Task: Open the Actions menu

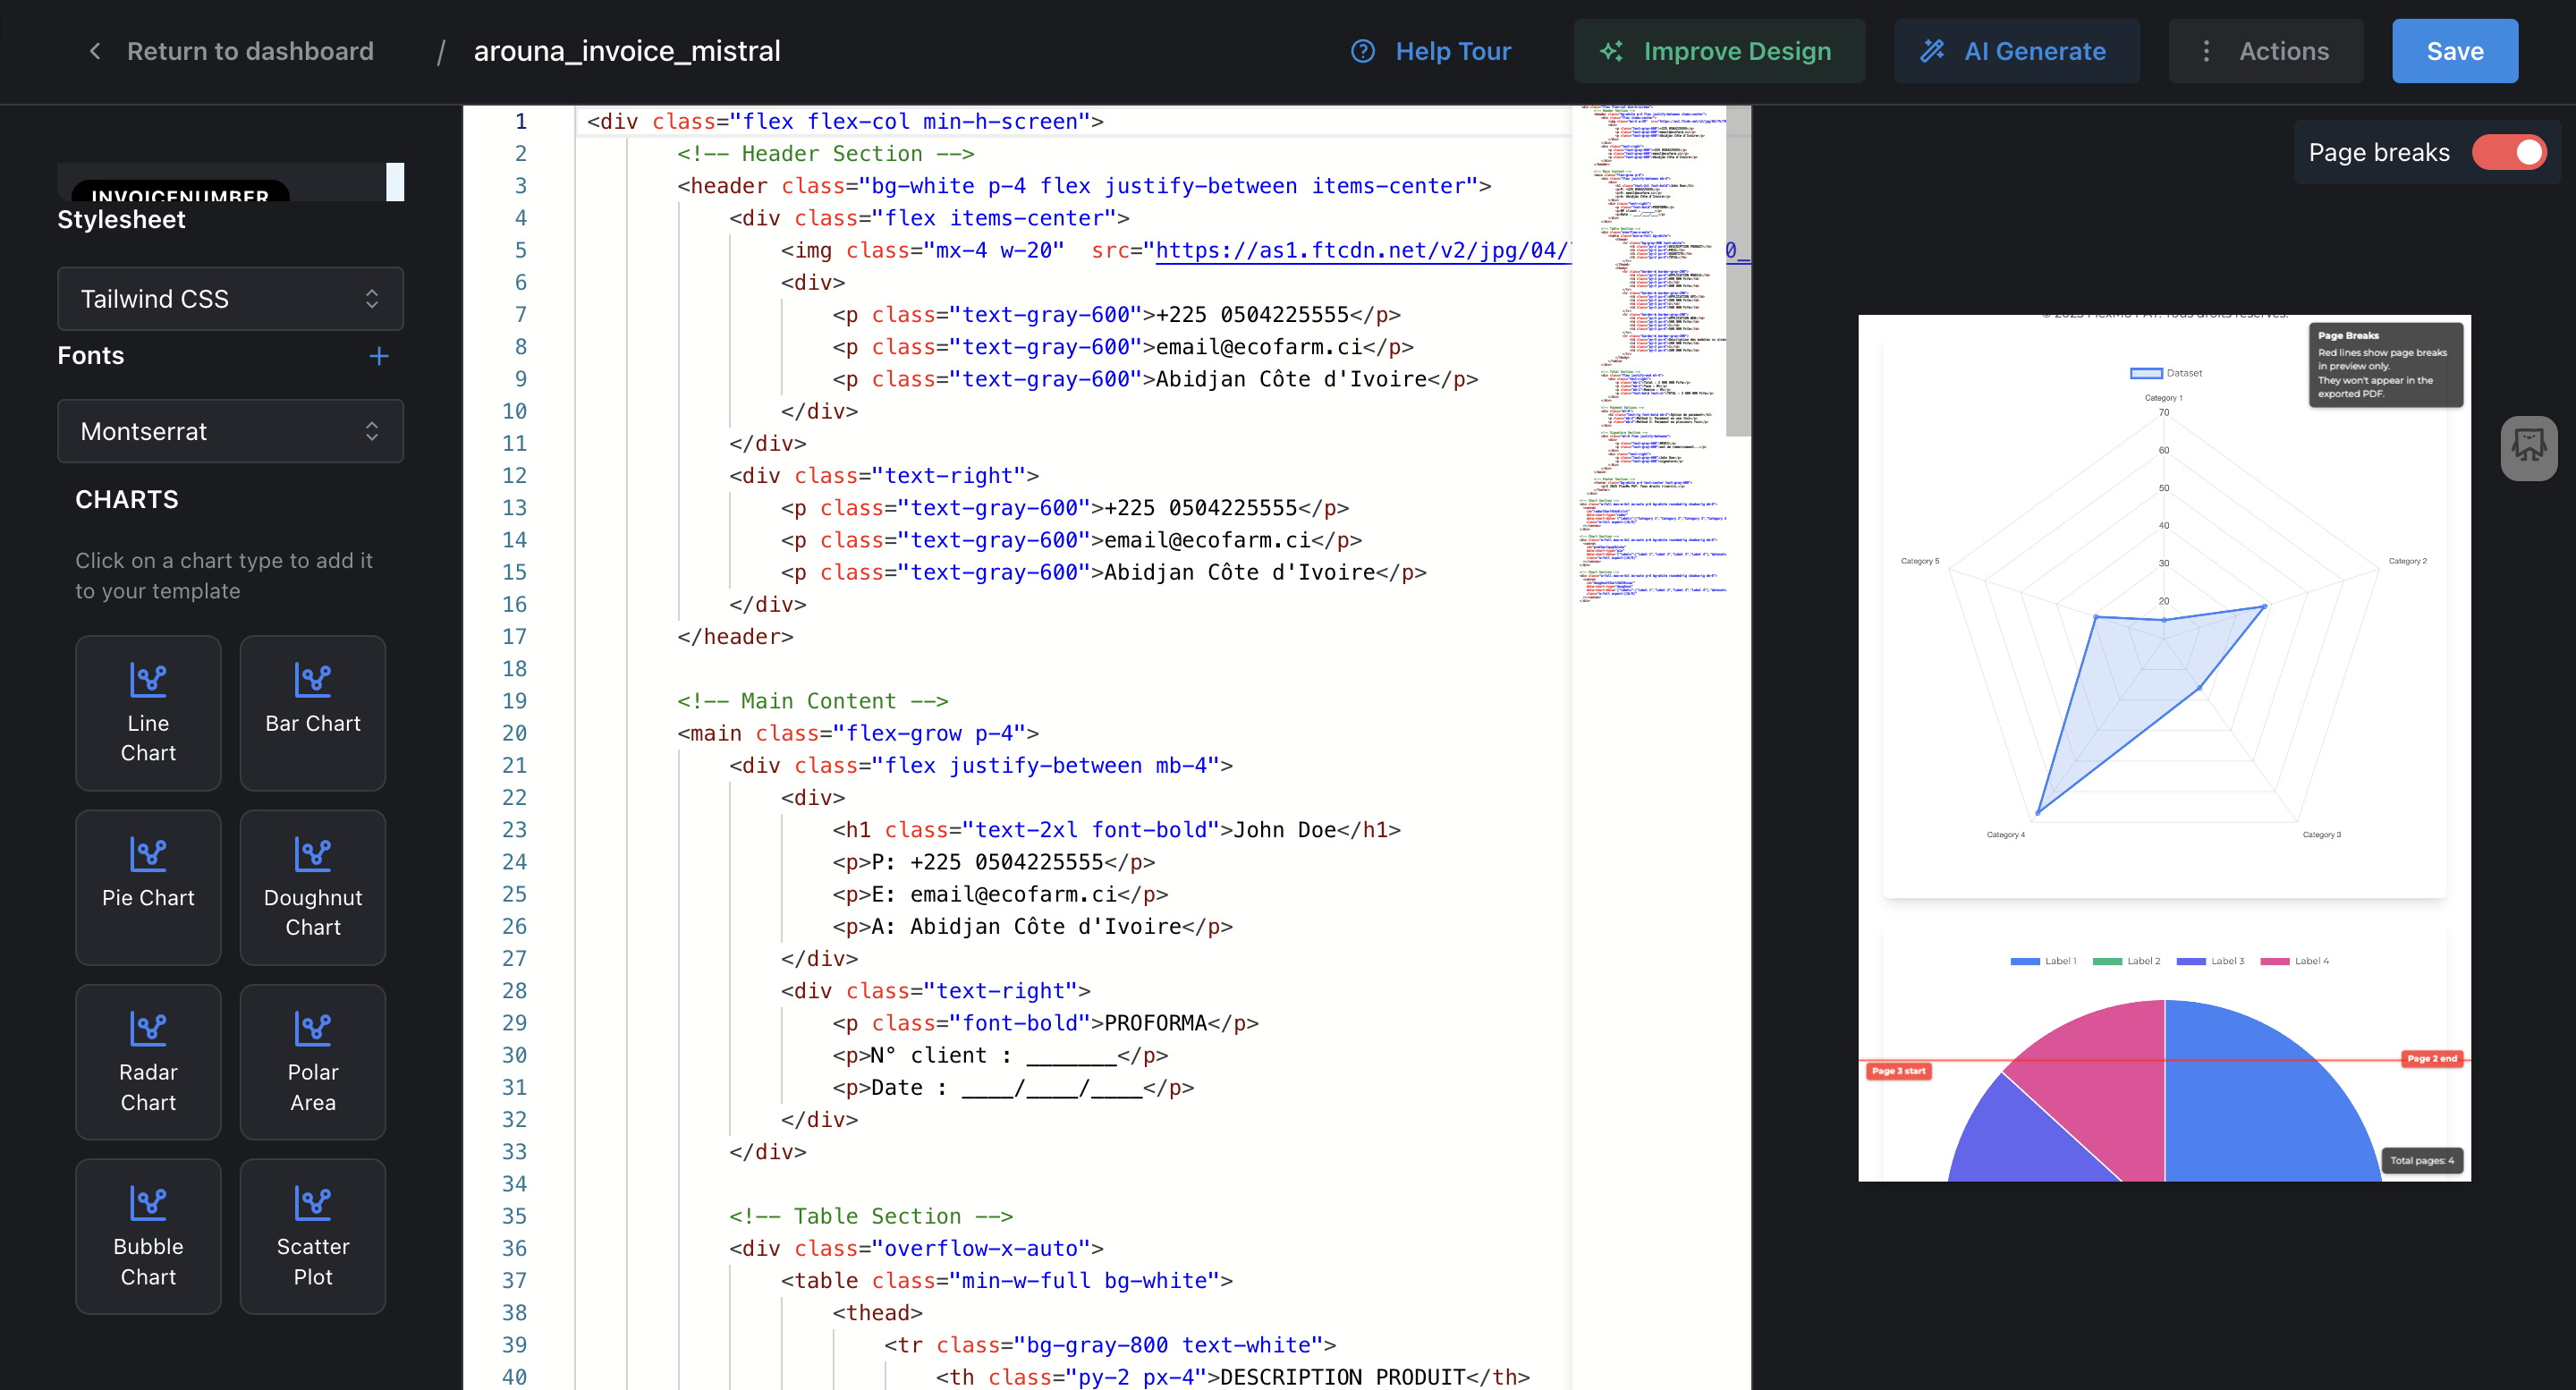Action: click(x=2266, y=51)
